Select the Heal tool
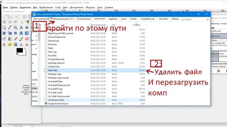Image resolution: width=227 pixels, height=127 pixels. pyautogui.click(x=10, y=44)
